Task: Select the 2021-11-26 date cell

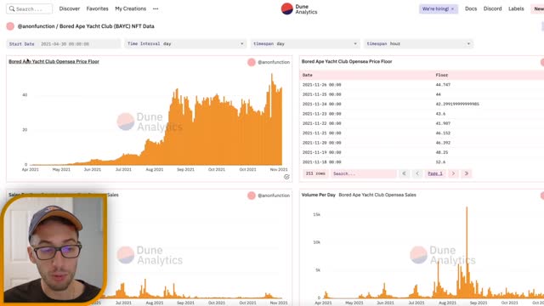Action: [x=321, y=85]
